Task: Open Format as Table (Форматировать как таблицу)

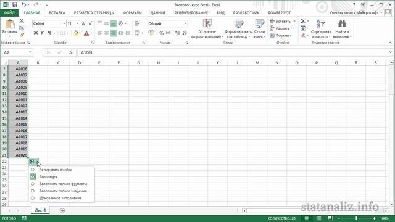Action: click(x=238, y=29)
